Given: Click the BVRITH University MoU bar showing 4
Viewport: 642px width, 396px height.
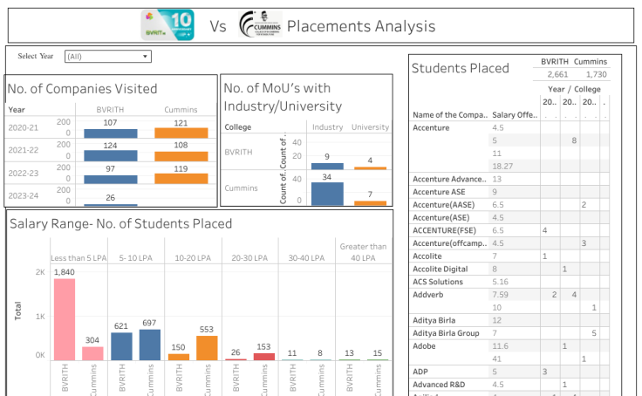Looking at the screenshot, I should point(370,167).
